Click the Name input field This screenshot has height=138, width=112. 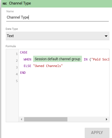tap(57, 17)
